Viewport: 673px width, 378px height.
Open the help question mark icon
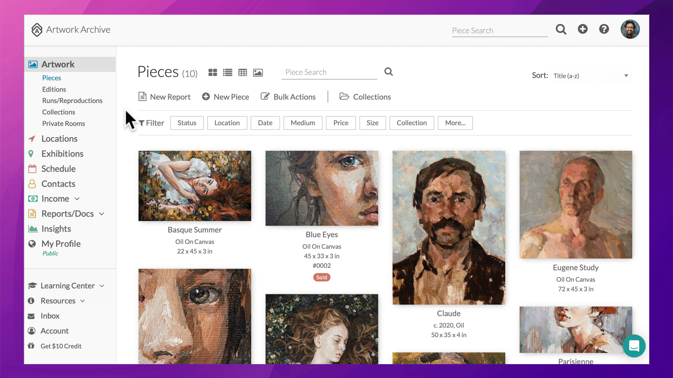(x=604, y=29)
